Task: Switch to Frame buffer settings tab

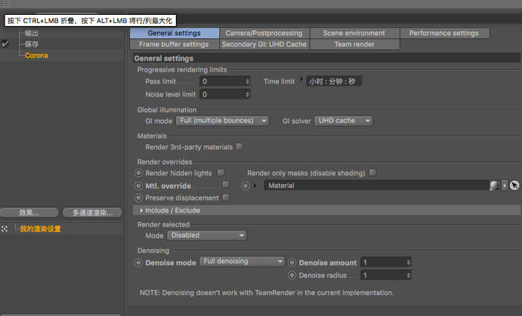Action: click(x=174, y=44)
